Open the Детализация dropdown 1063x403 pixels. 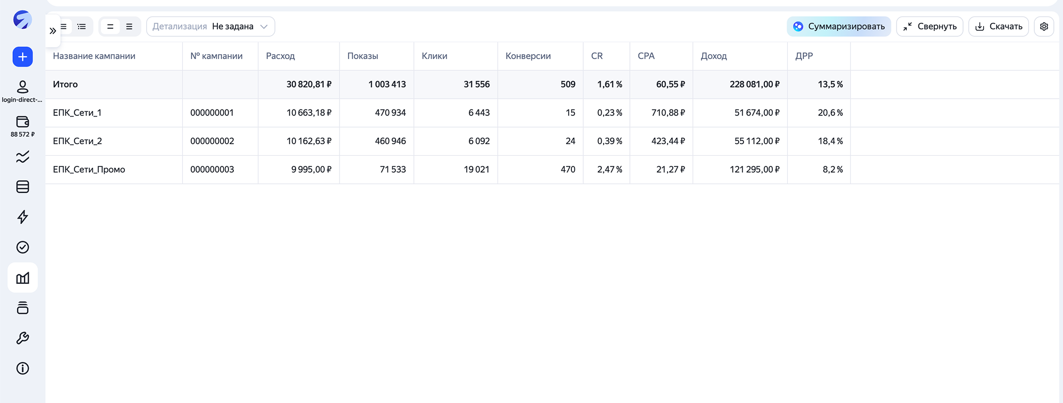tap(210, 27)
